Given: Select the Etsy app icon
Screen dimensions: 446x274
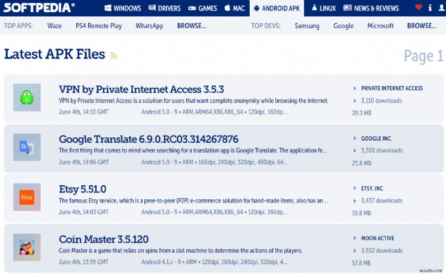Looking at the screenshot, I should coord(27,198).
